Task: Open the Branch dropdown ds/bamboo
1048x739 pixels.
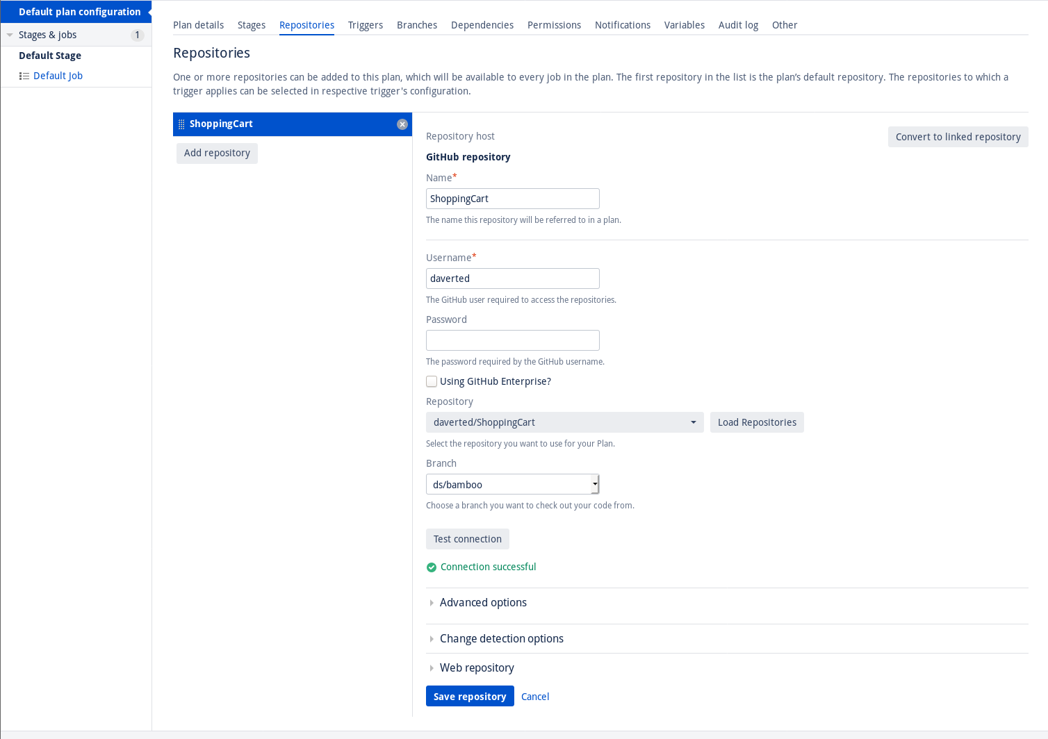Action: (513, 484)
